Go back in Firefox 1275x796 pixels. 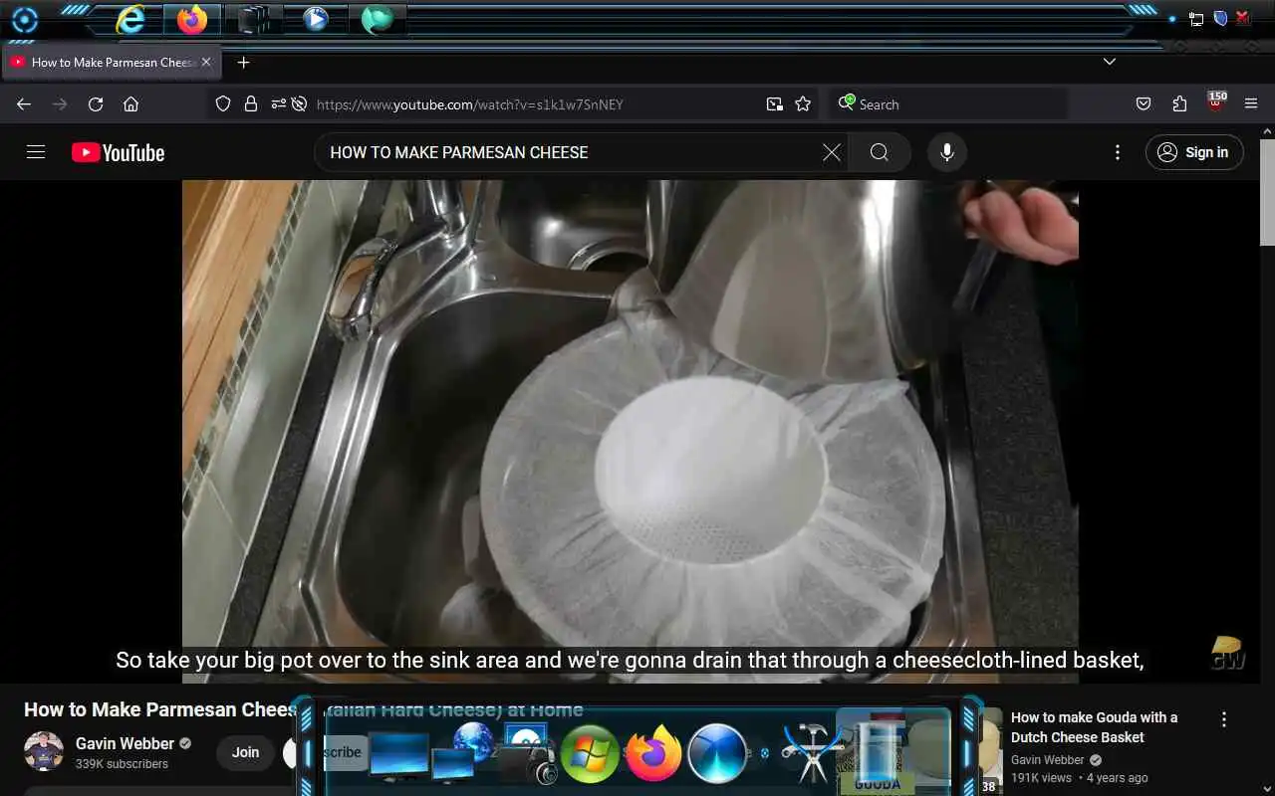point(24,104)
